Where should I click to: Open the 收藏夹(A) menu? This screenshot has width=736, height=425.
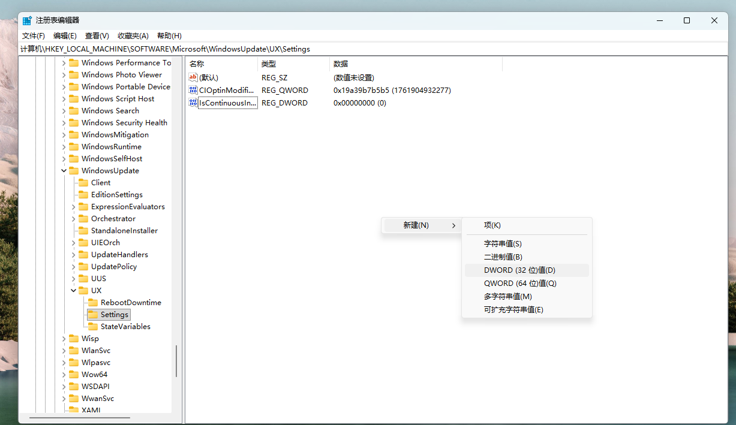coord(133,36)
